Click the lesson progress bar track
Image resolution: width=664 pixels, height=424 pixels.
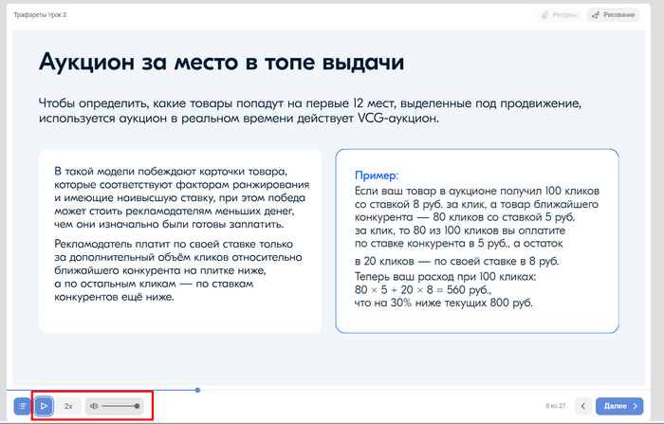tap(379, 390)
